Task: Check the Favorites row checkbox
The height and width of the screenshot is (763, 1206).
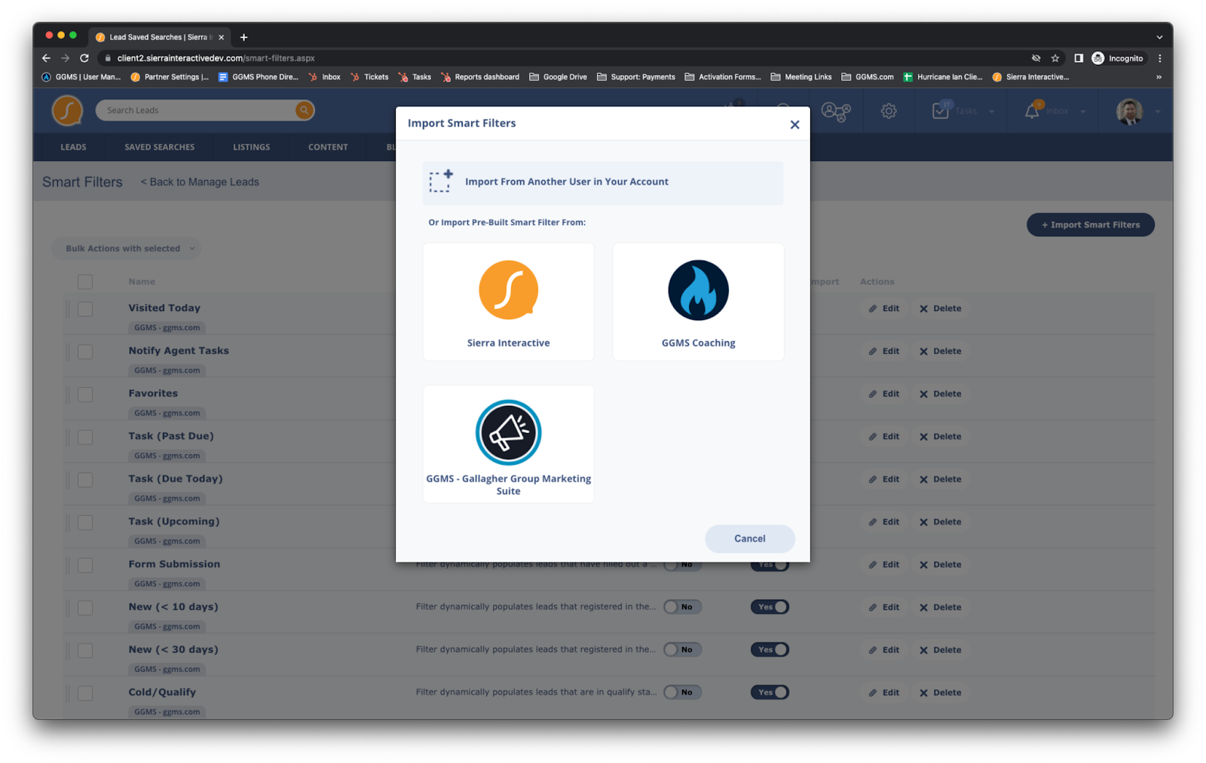Action: (x=85, y=395)
